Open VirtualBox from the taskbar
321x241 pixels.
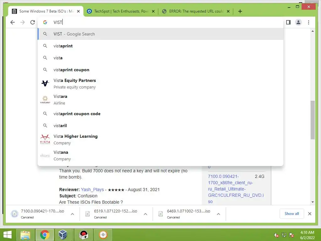tap(63, 235)
